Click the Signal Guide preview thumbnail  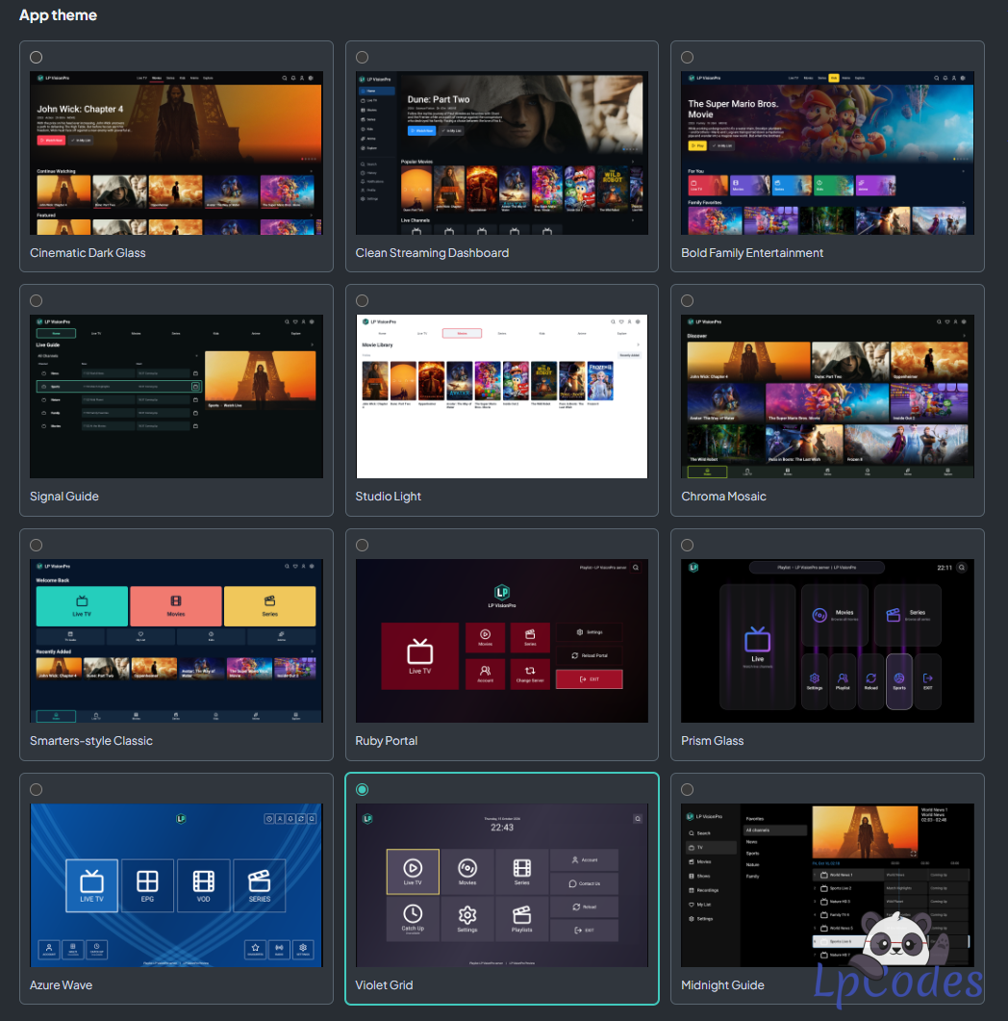(176, 396)
